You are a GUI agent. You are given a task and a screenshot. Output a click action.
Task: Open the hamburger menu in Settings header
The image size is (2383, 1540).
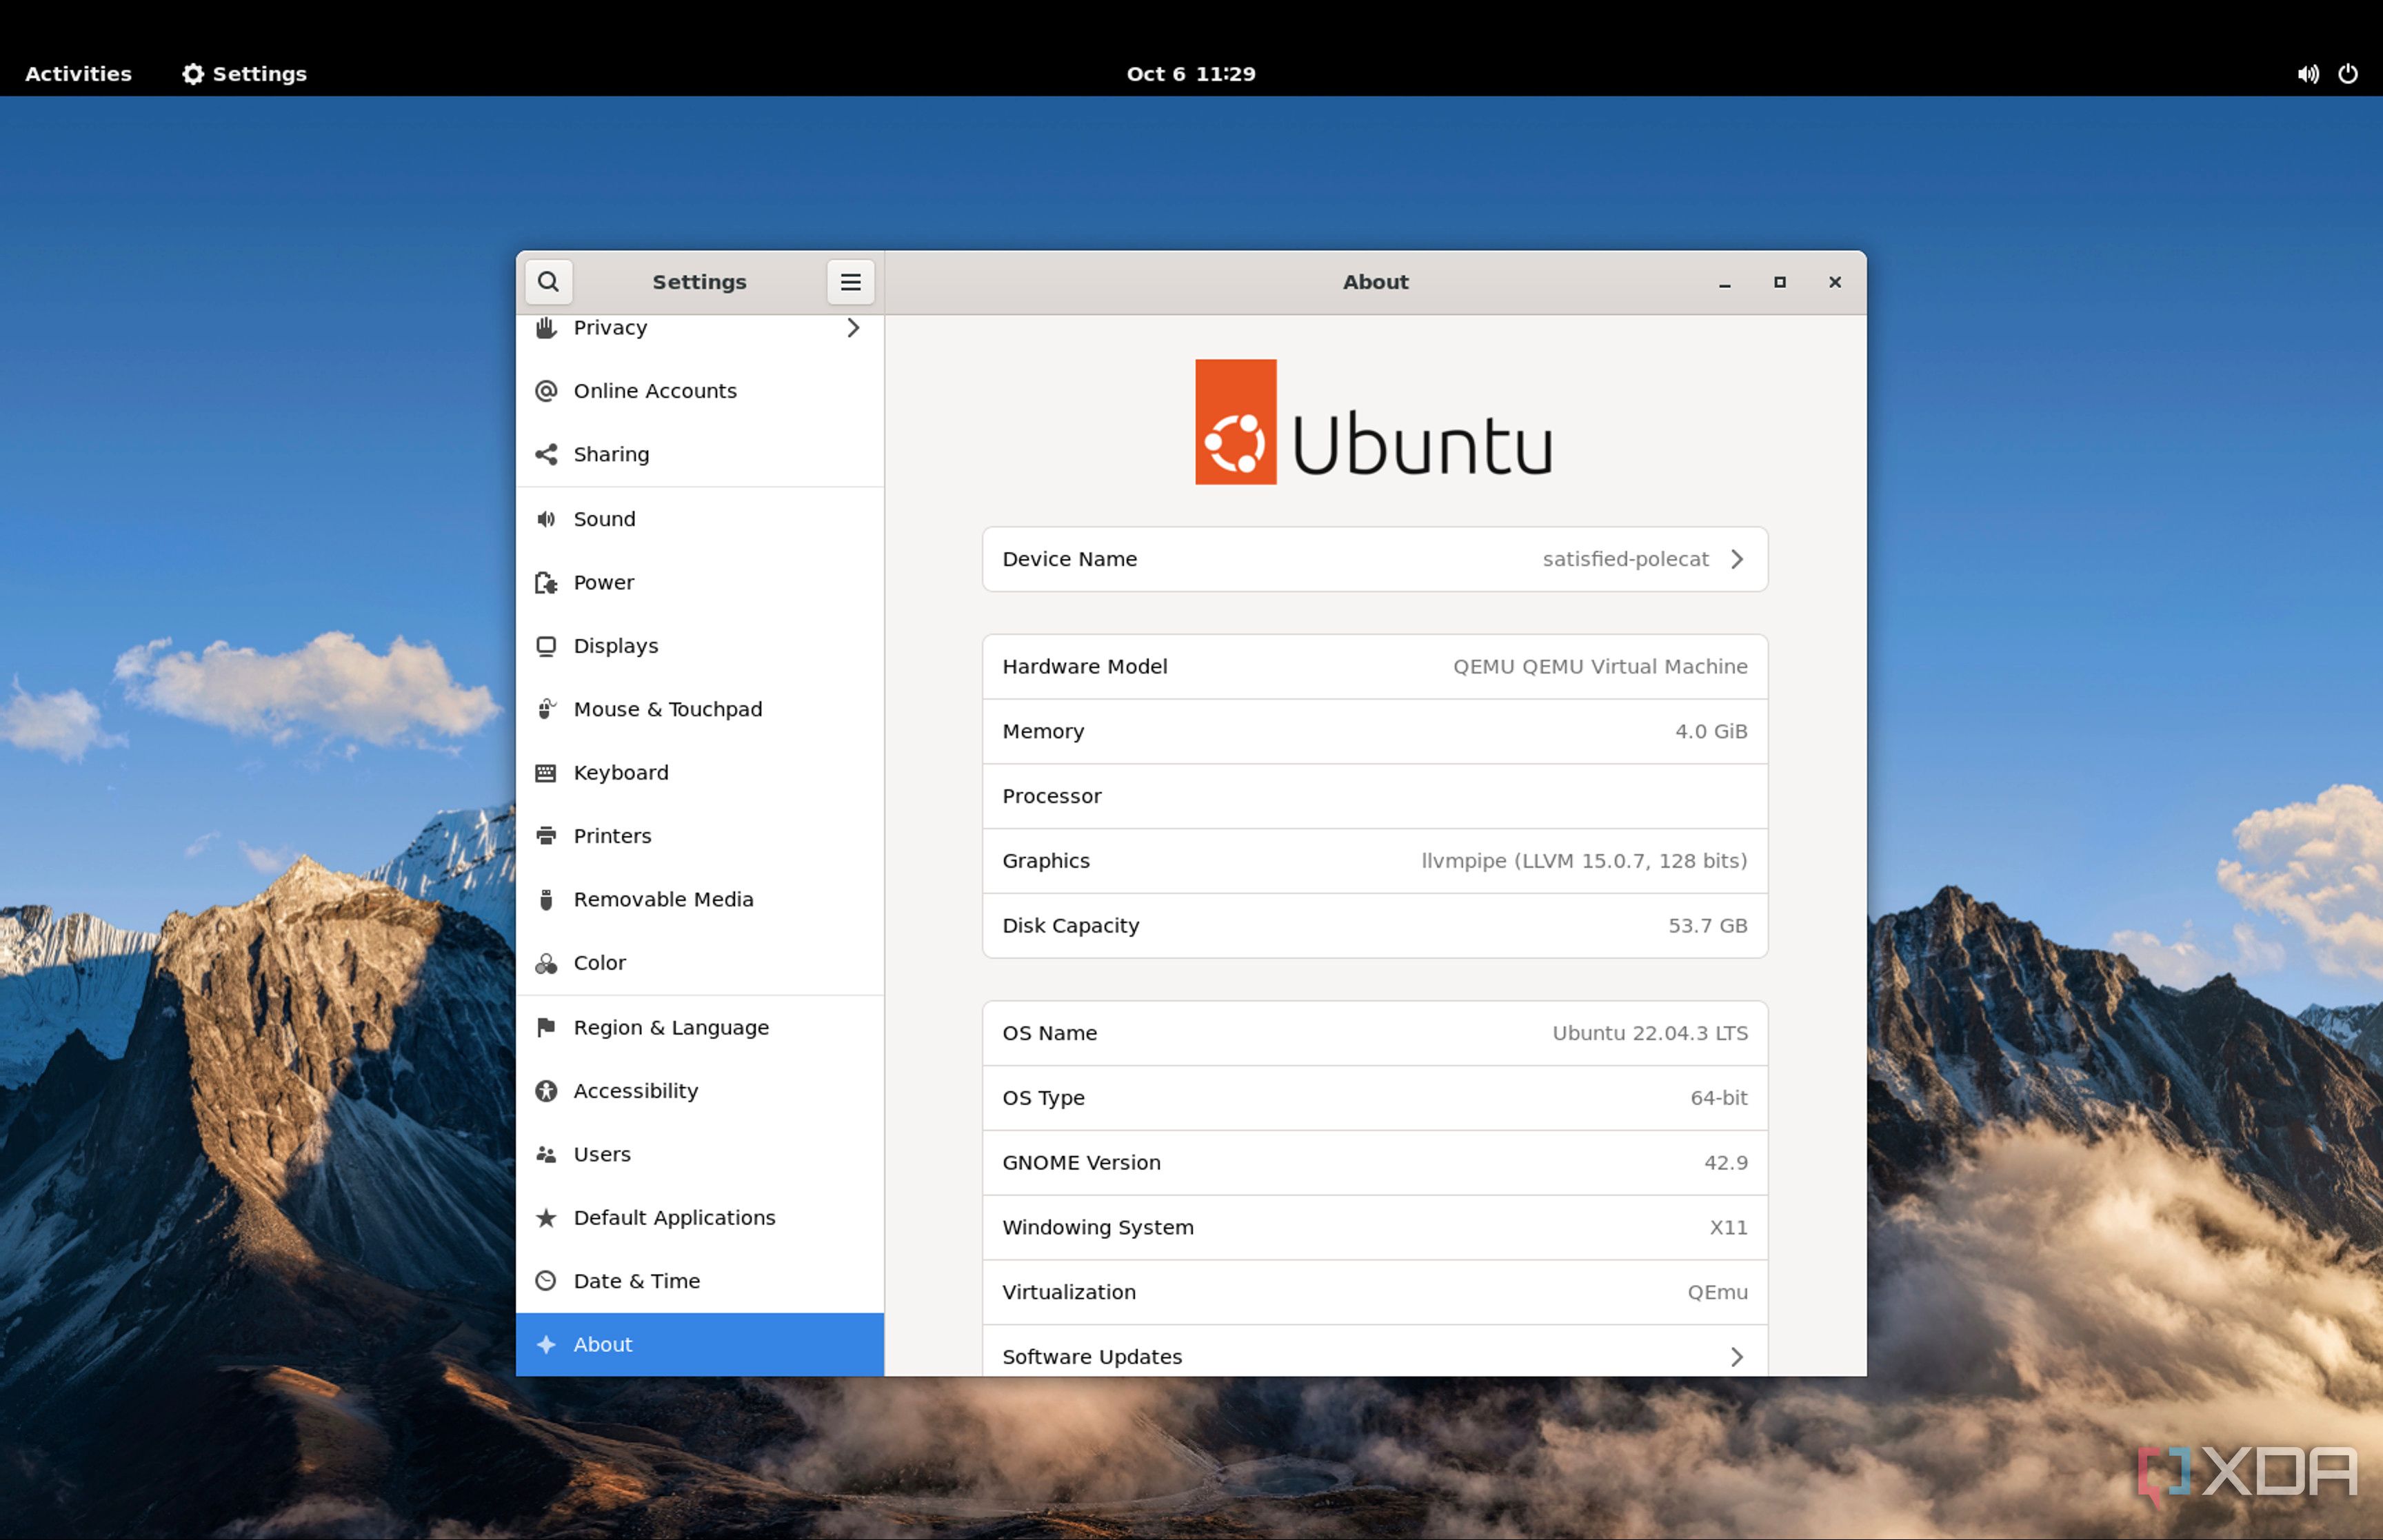click(850, 282)
